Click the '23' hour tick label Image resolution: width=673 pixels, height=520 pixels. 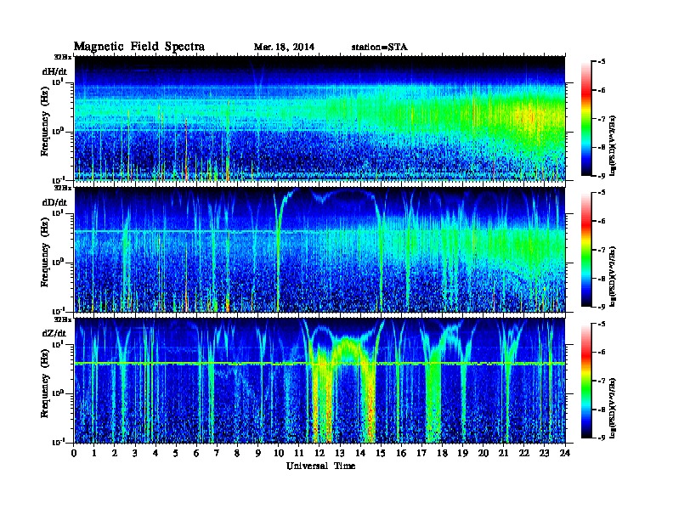[544, 453]
